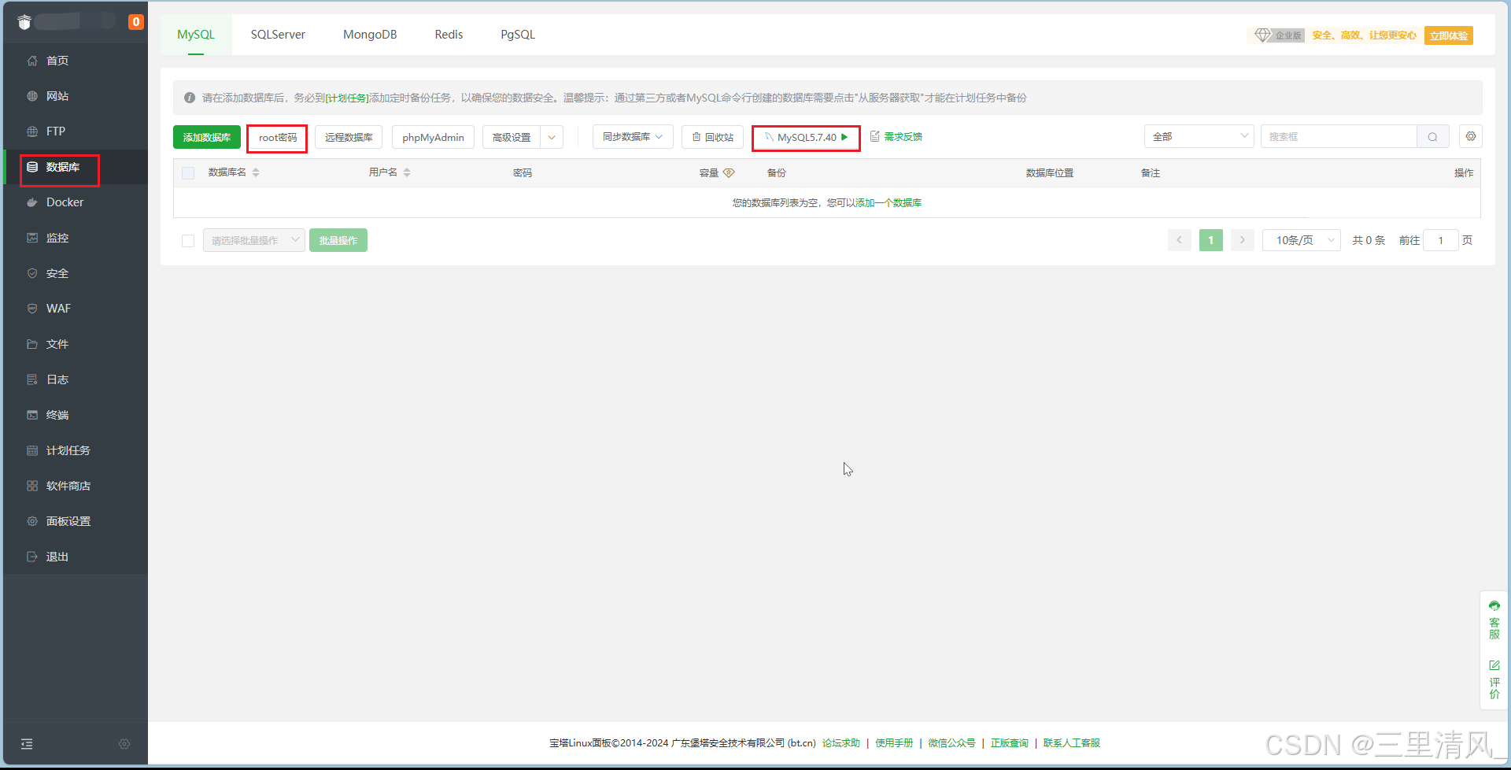Open the 全部 filter dropdown
The width and height of the screenshot is (1511, 770).
(x=1199, y=136)
